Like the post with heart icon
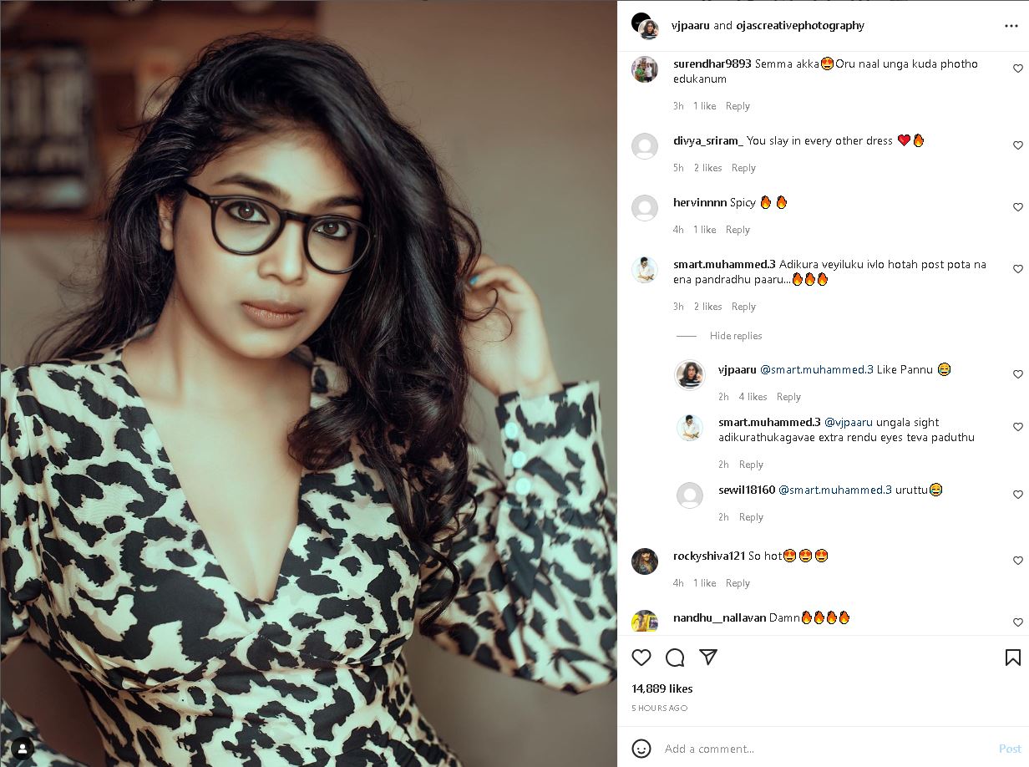The height and width of the screenshot is (767, 1029). tap(641, 658)
